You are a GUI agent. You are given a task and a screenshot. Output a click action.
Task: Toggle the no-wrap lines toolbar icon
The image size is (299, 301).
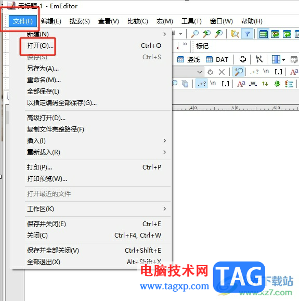coord(263,34)
